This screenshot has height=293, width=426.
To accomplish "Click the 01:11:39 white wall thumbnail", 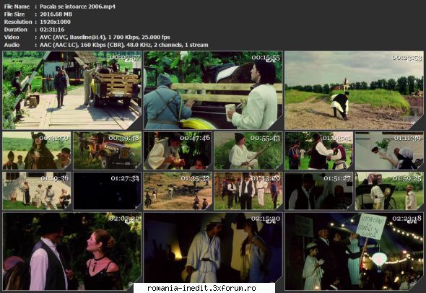I will click(389, 151).
